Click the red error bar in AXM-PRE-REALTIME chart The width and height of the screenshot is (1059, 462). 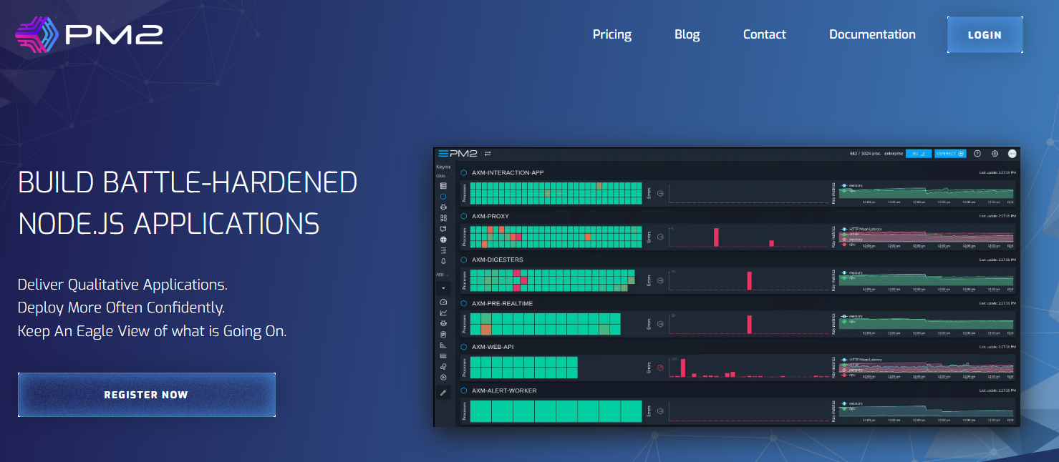(x=749, y=324)
